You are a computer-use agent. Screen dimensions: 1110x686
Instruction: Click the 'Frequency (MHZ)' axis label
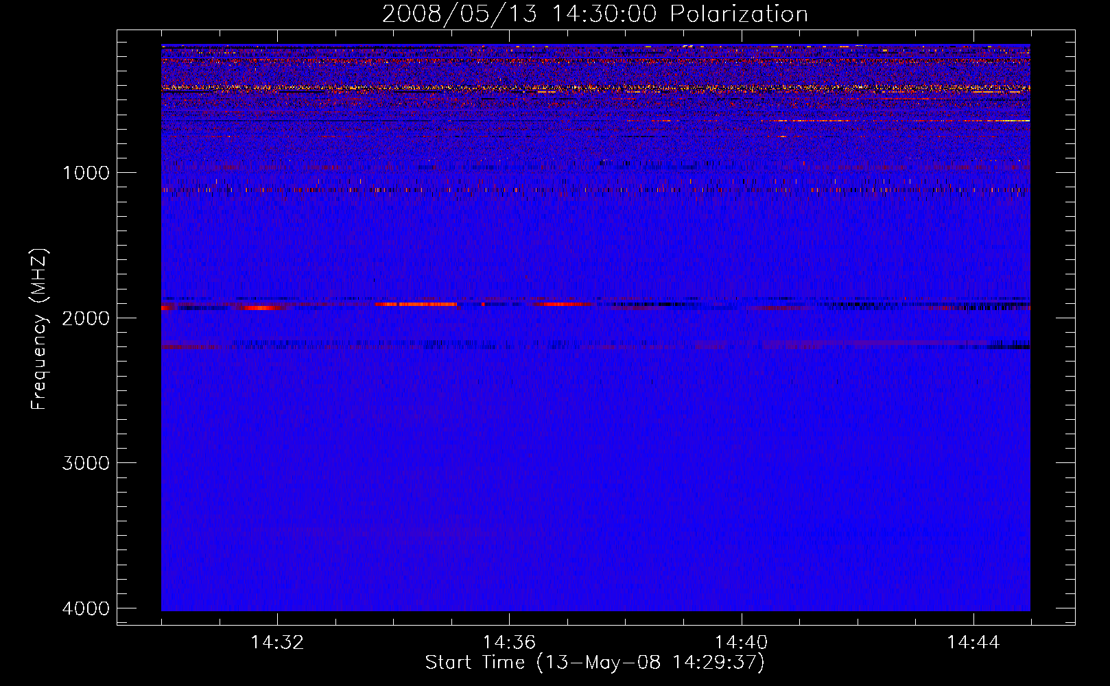click(x=39, y=329)
